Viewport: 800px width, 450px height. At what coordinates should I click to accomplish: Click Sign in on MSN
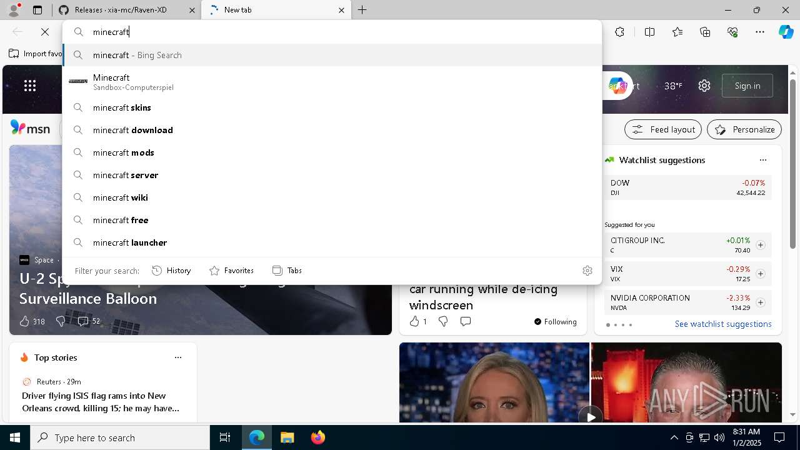pyautogui.click(x=747, y=86)
